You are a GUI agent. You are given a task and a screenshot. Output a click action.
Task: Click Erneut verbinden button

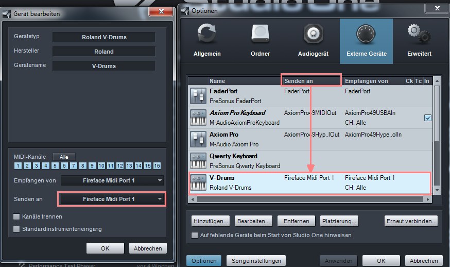pyautogui.click(x=411, y=221)
